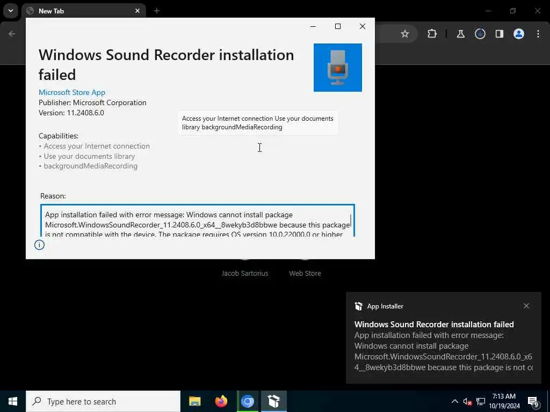Open the Microsoft Store App link
Screen dimensions: 550x412
pyautogui.click(x=72, y=92)
